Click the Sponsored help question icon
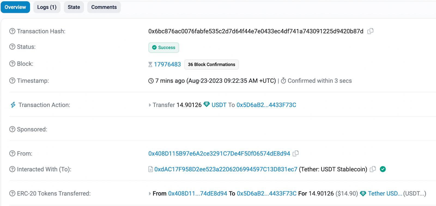 [12, 129]
